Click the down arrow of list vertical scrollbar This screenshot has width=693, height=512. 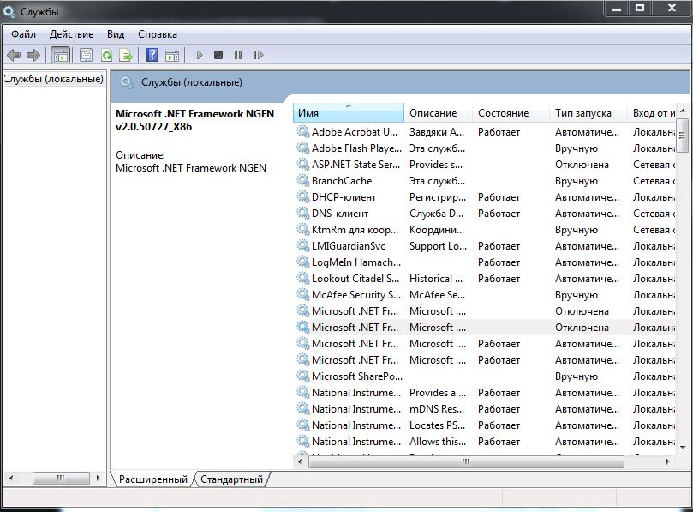click(683, 448)
